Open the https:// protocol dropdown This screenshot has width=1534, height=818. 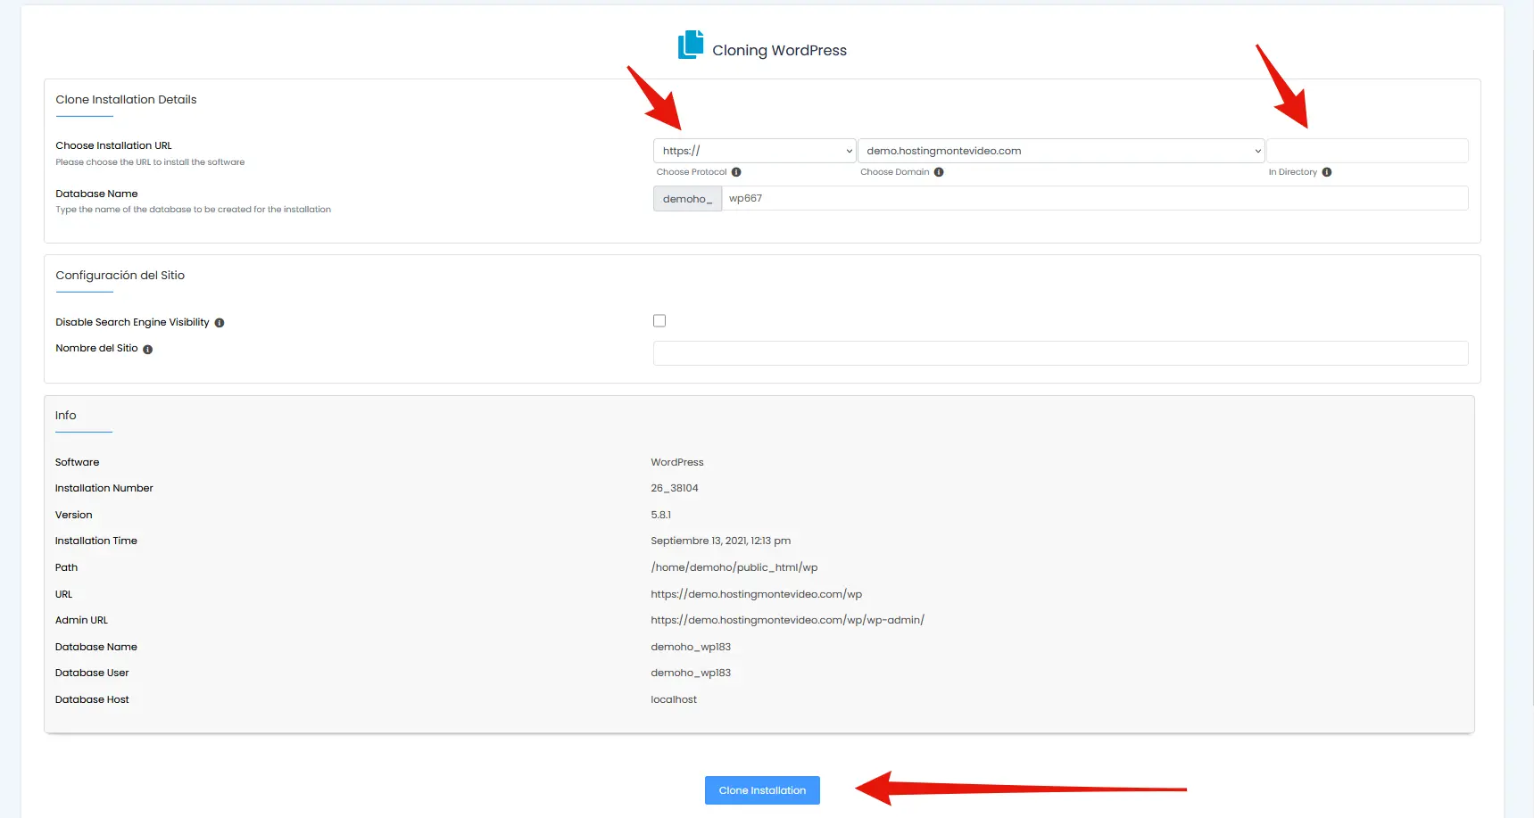click(755, 151)
